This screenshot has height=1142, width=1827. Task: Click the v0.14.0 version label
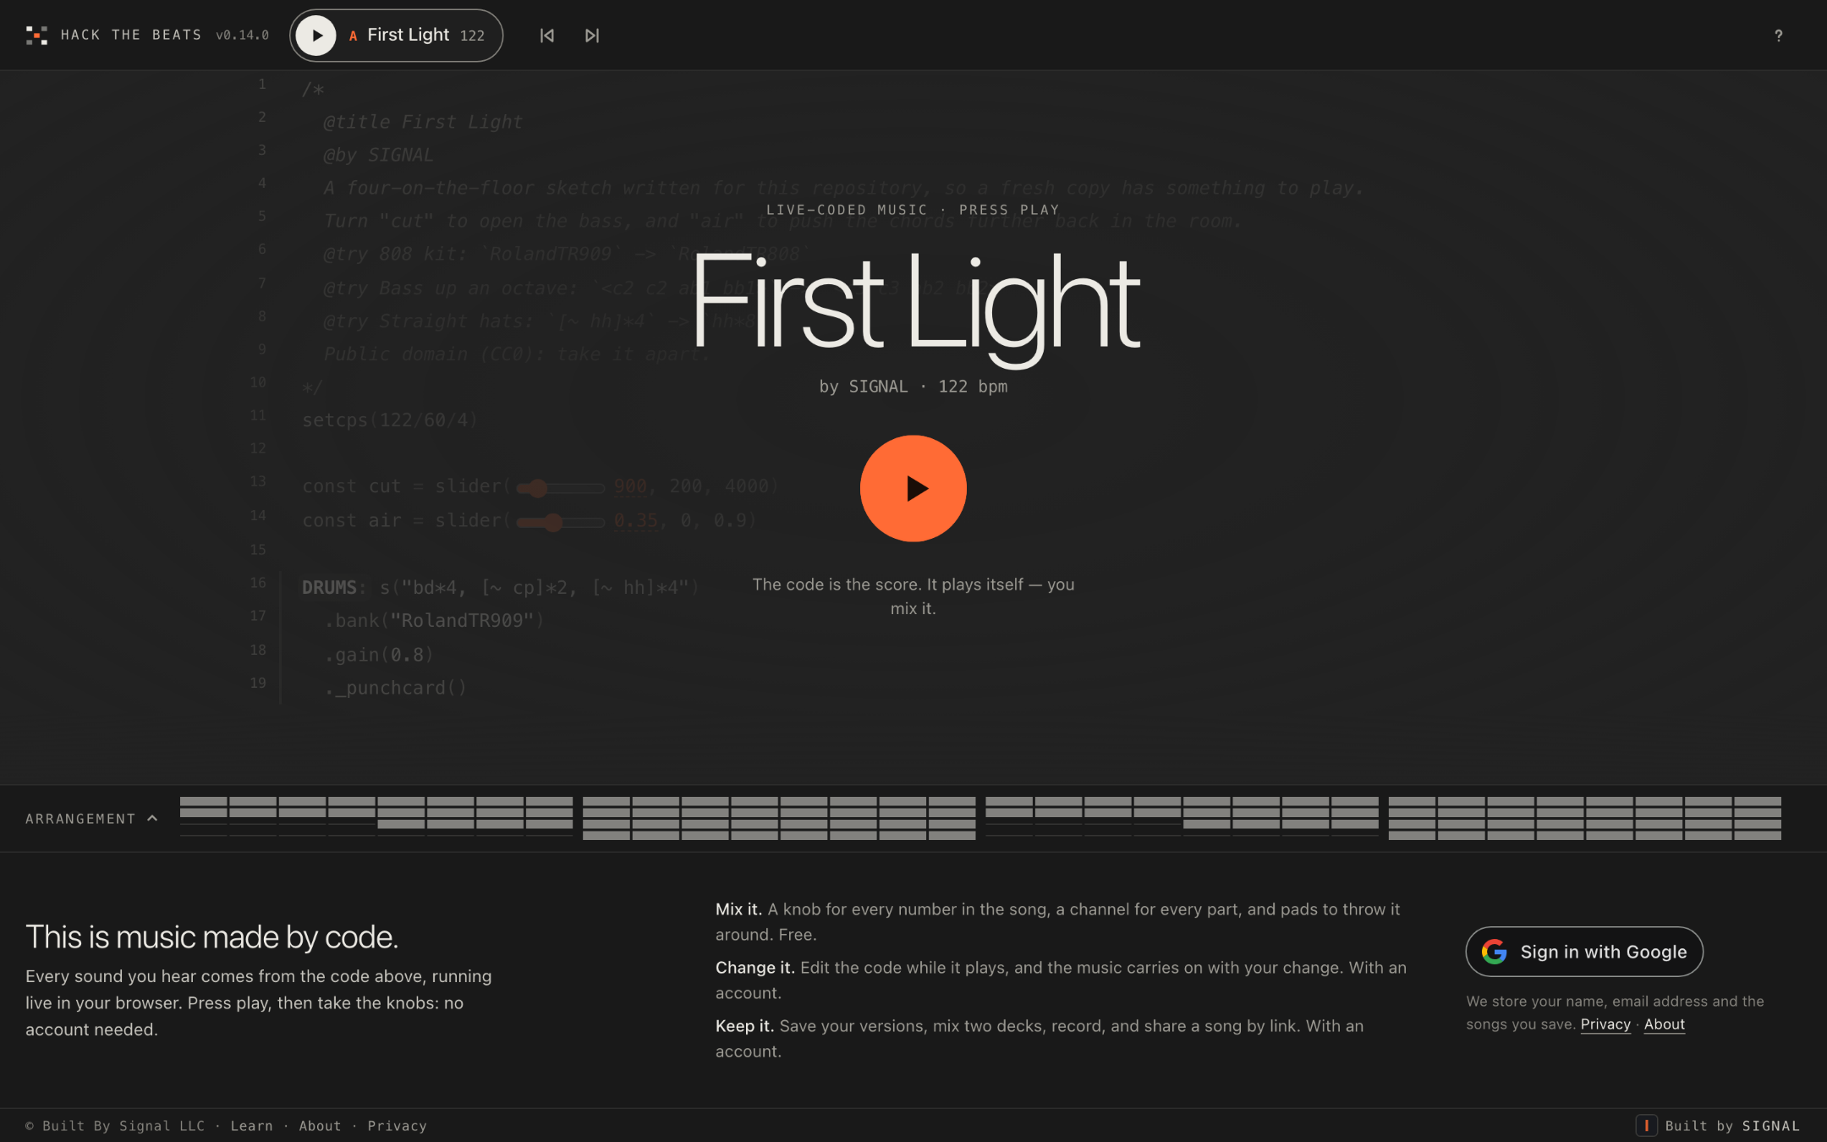pyautogui.click(x=242, y=36)
